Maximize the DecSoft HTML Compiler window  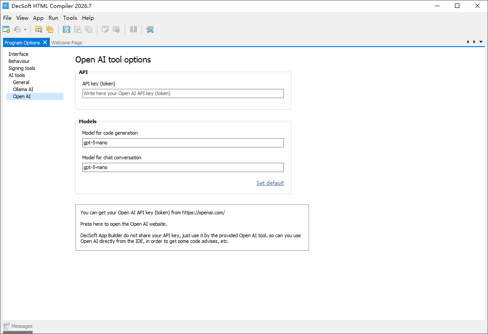click(457, 6)
